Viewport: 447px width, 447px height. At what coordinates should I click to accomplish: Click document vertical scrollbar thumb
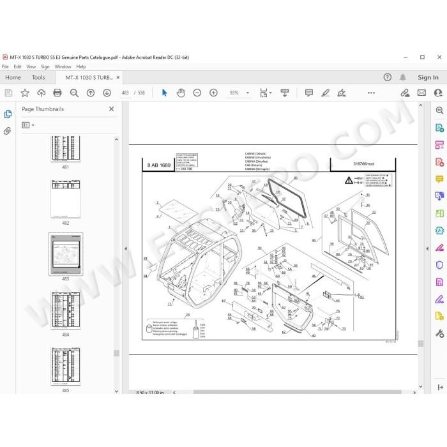(x=421, y=344)
